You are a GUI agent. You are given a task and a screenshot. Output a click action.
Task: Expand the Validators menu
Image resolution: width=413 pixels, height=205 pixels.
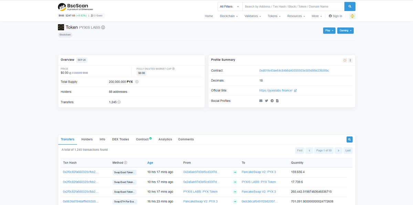[253, 16]
